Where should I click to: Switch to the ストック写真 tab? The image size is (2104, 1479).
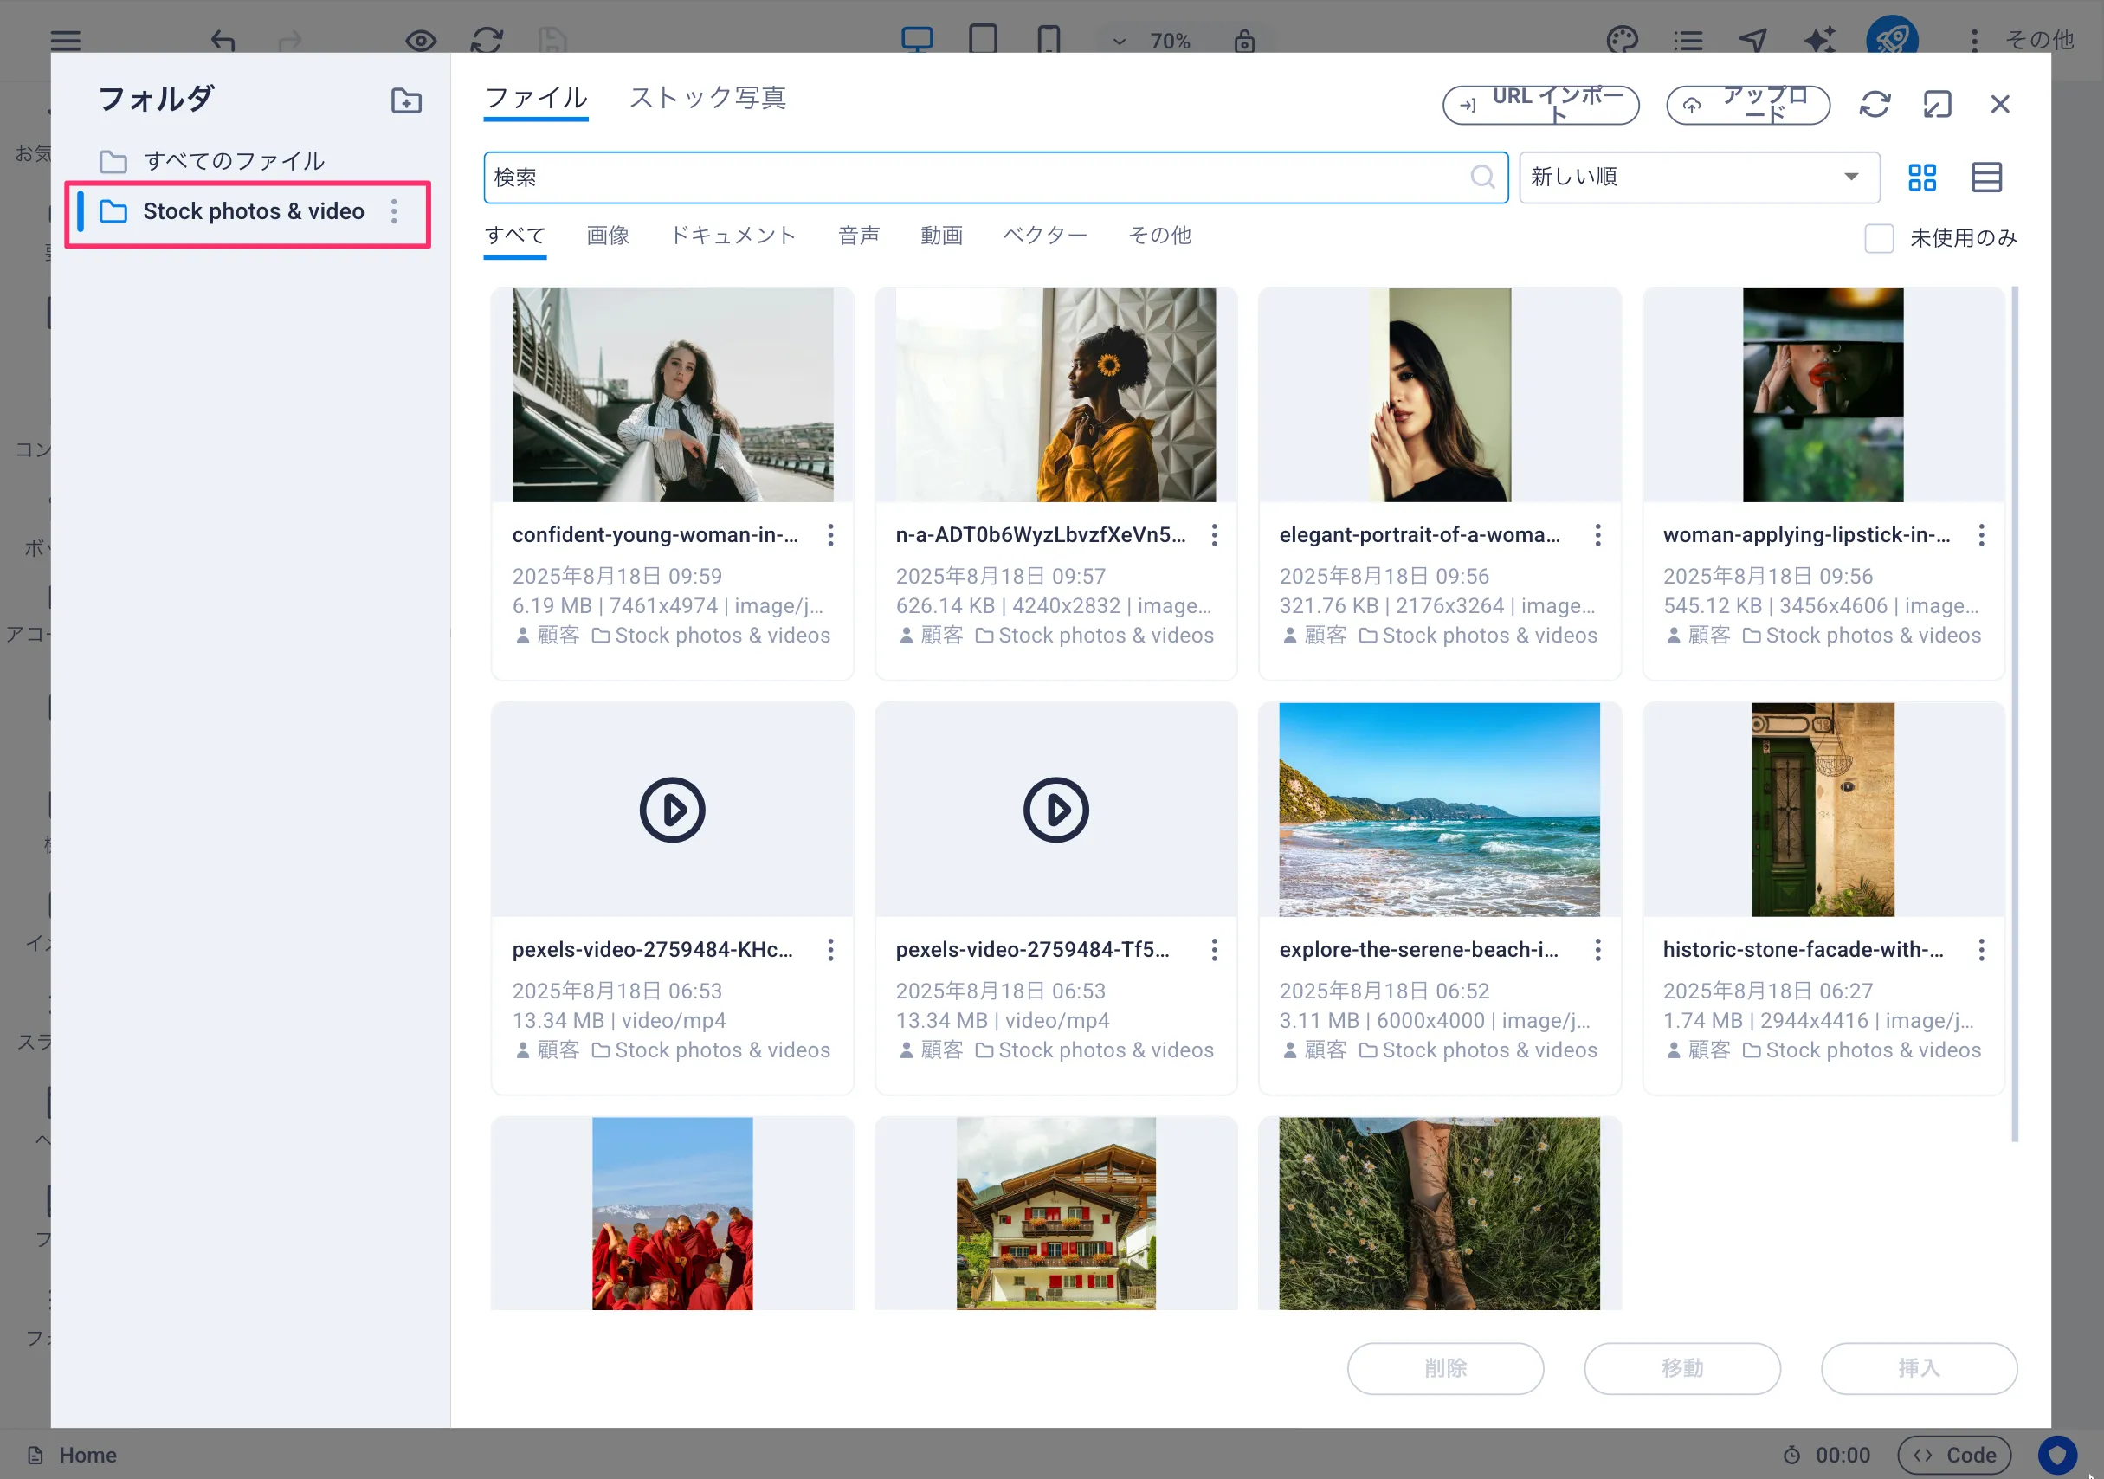tap(707, 97)
